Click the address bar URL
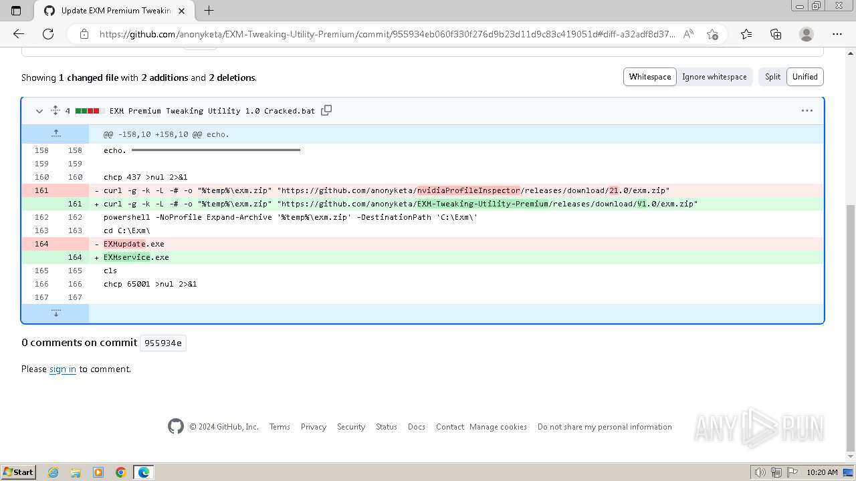Image resolution: width=856 pixels, height=481 pixels. tap(387, 34)
